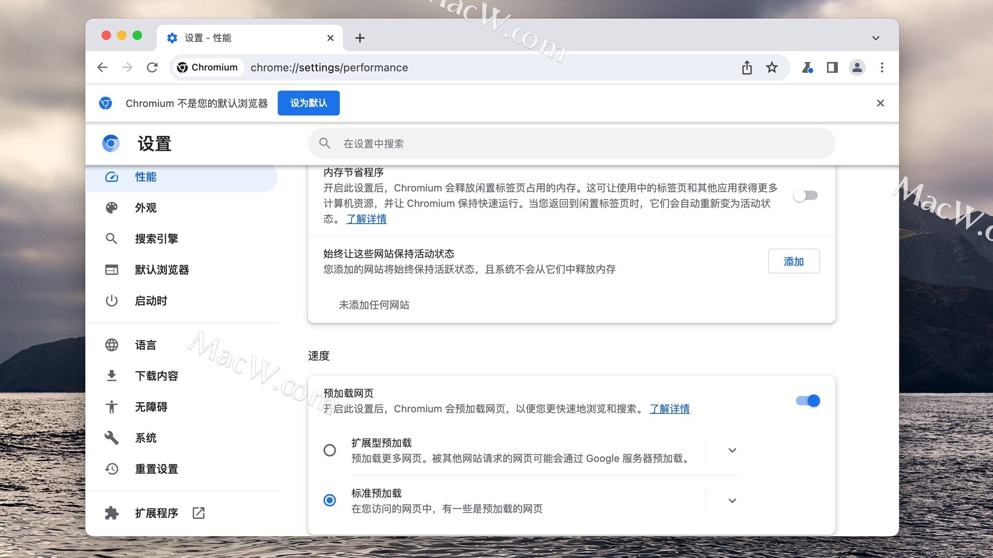Open the share page icon in address bar
This screenshot has height=558, width=993.
(x=747, y=67)
